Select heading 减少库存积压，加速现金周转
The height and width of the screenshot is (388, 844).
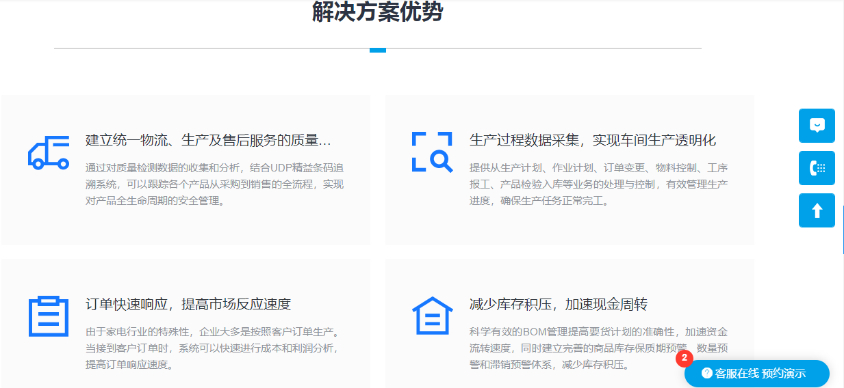click(559, 304)
